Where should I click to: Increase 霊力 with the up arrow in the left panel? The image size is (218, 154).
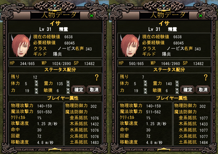68,82
